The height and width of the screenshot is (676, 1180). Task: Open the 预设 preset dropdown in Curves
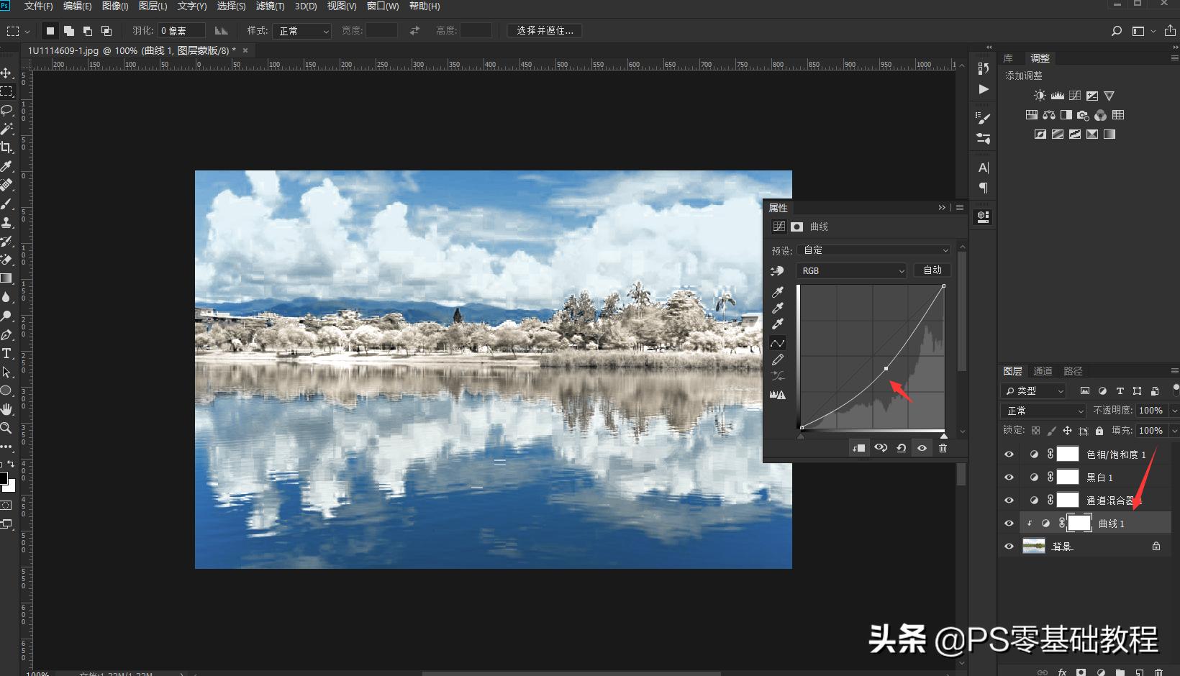(x=873, y=250)
